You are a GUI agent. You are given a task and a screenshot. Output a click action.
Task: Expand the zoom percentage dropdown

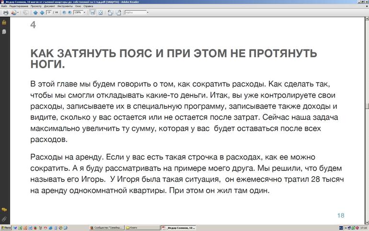85,12
